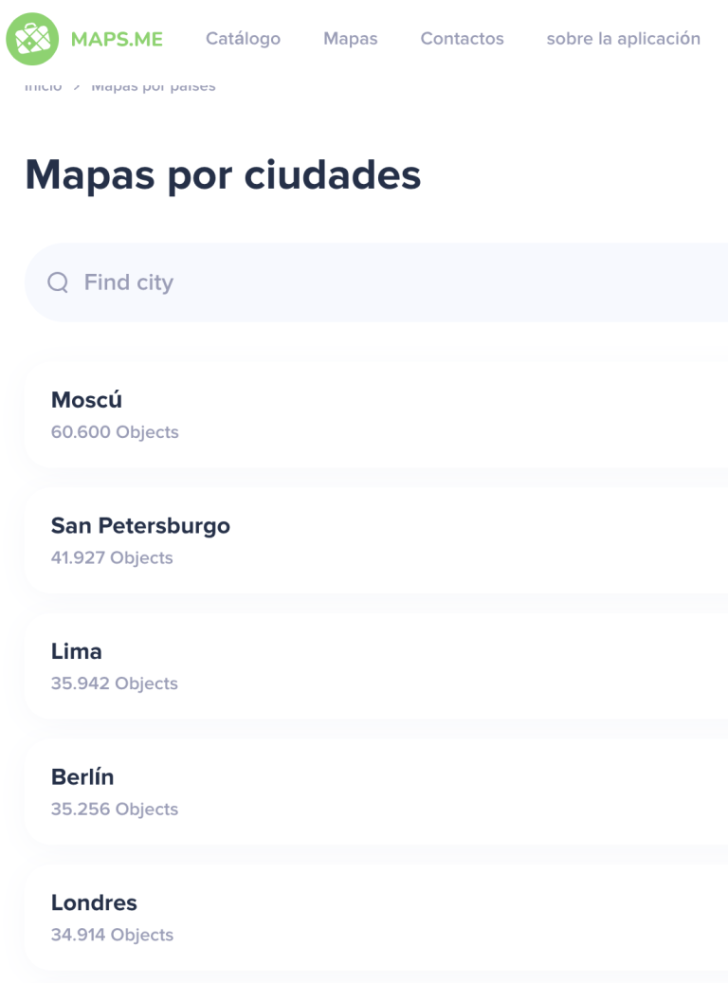Click the Inicio breadcrumb link
Screen dimensions: 728x983
coord(43,87)
